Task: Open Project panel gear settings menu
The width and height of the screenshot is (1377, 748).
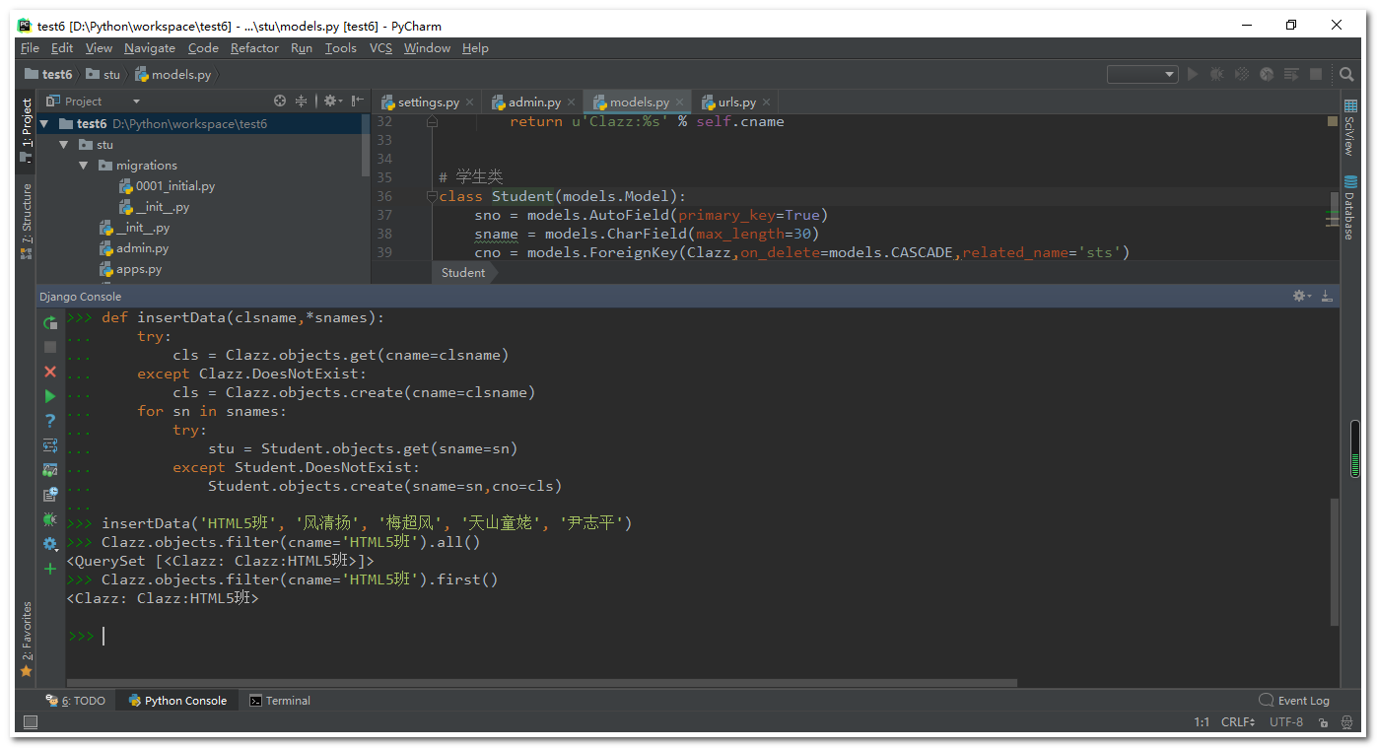Action: 332,101
